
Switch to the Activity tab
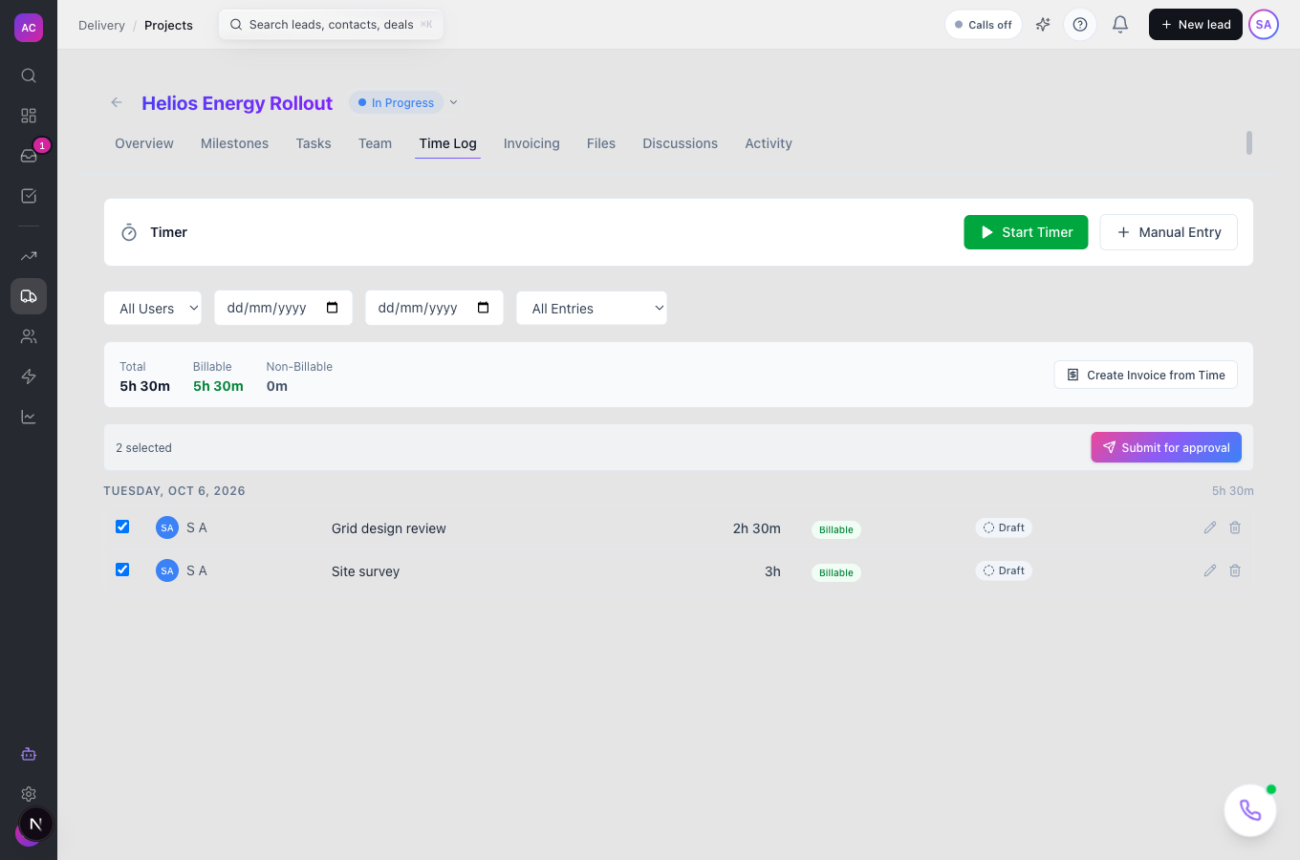(x=769, y=143)
